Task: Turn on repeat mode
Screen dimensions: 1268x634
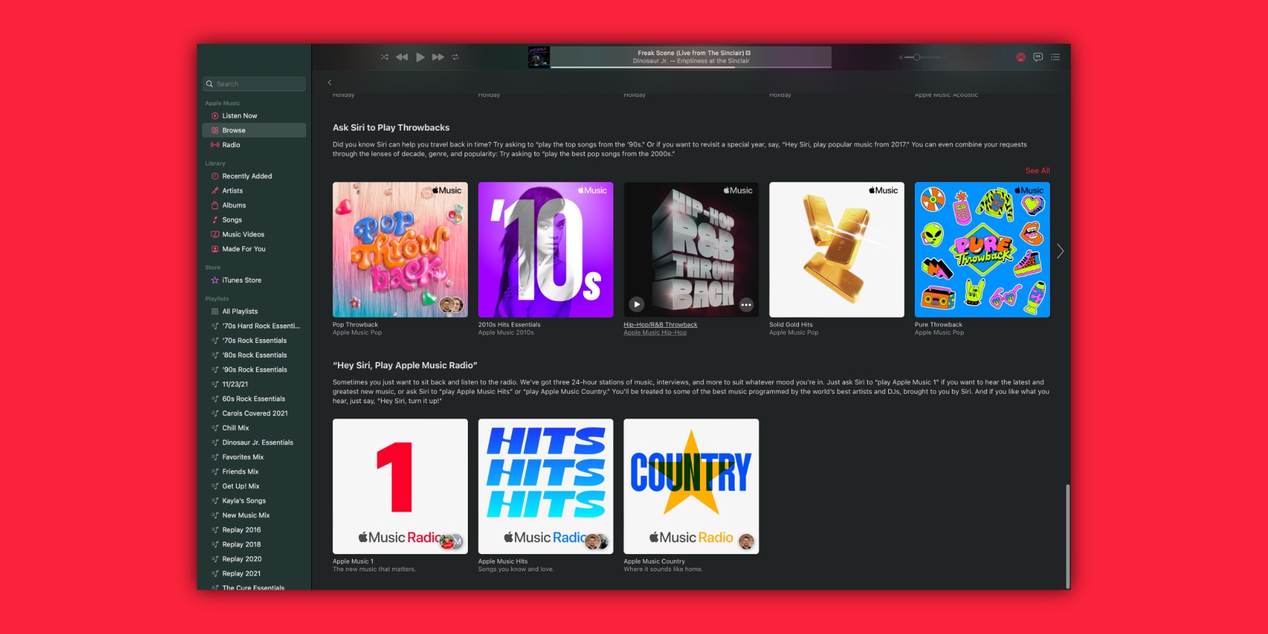Action: pyautogui.click(x=455, y=56)
